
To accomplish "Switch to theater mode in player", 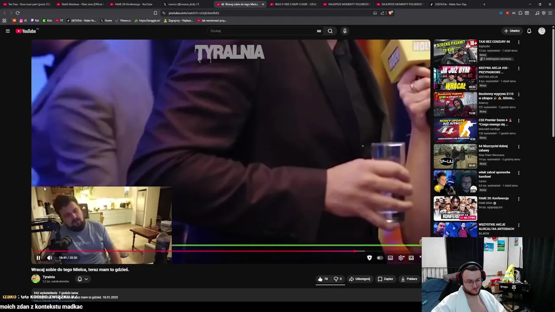I will pos(411,258).
